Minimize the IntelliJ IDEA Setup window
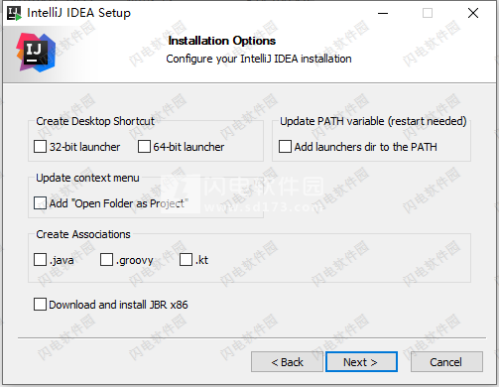499x387 pixels. tap(383, 13)
